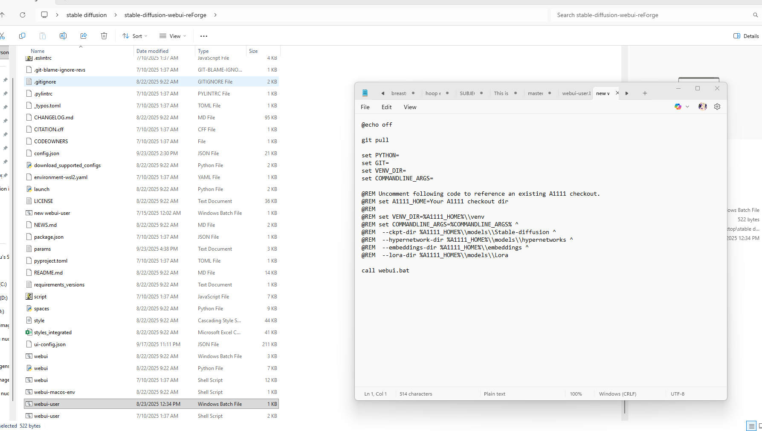The image size is (762, 431).
Task: Select the .gitignore file
Action: click(151, 82)
